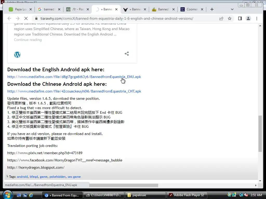Click the android tag link
The width and height of the screenshot is (266, 199).
[x=22, y=177]
